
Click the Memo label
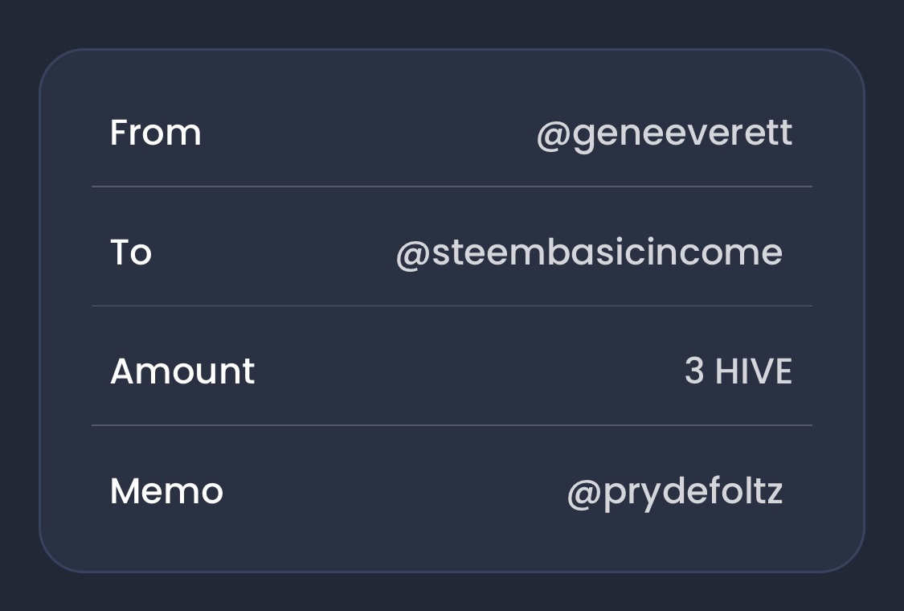[166, 491]
